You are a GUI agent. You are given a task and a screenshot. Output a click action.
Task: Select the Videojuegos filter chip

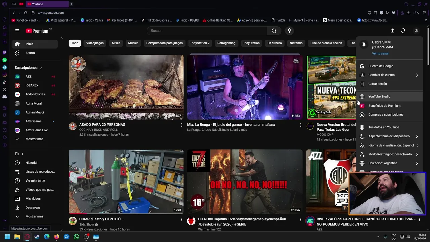point(95,43)
